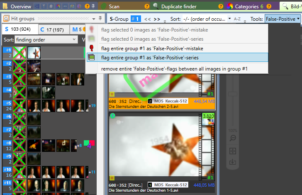The image size is (302, 195).
Task: Switch to the Overview tab
Action: pos(21,7)
